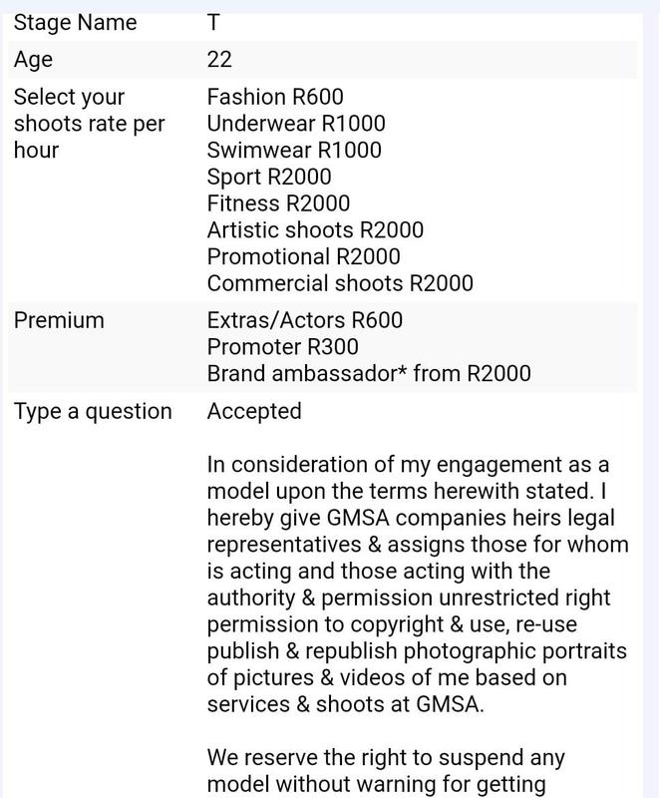This screenshot has height=798, width=660.
Task: Click the shoots rate per hour label
Action: (x=89, y=124)
